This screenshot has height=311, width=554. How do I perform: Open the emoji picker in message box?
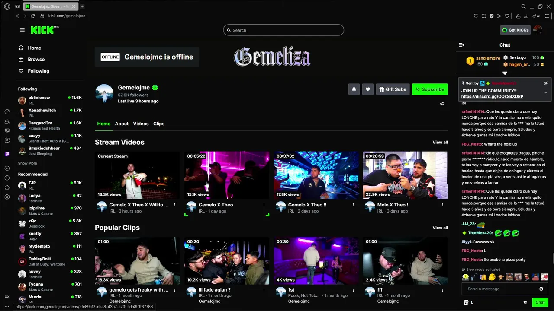tap(541, 289)
